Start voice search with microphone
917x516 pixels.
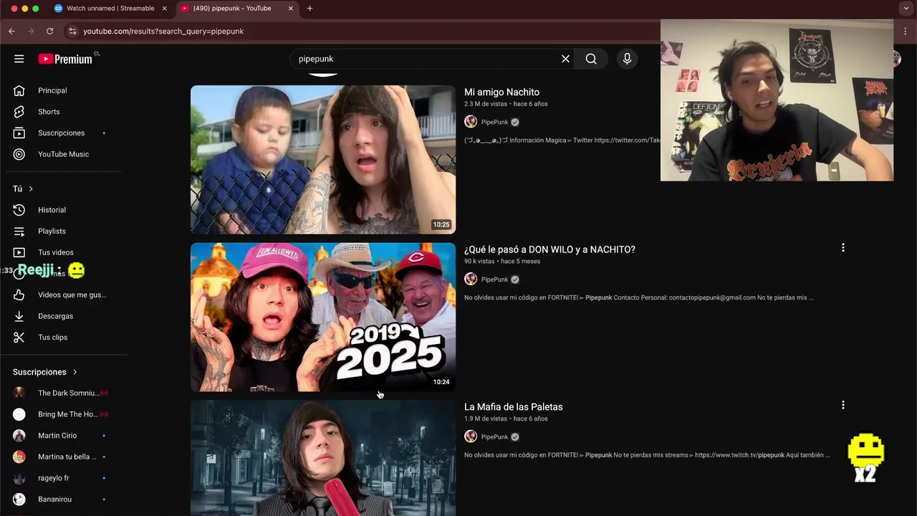pyautogui.click(x=627, y=59)
